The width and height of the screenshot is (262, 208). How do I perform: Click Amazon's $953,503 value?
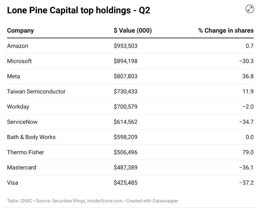click(x=126, y=46)
